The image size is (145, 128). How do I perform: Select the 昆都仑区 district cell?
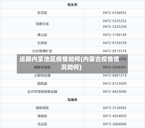[42, 24]
